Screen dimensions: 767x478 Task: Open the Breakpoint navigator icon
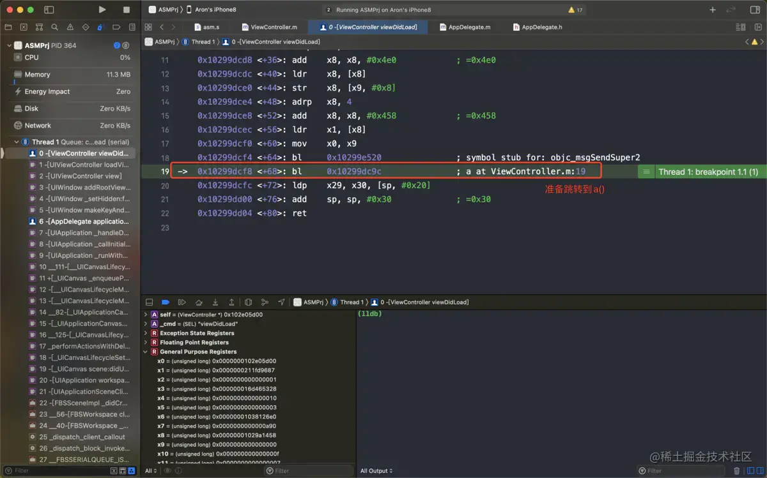(x=116, y=27)
